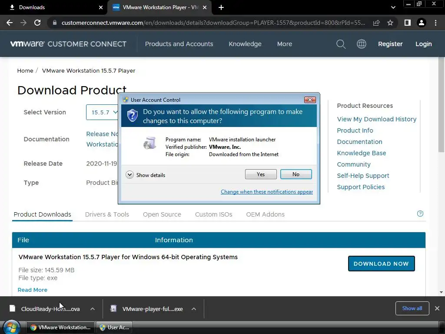Click the DOWNLOAD NOW button

[x=382, y=264]
